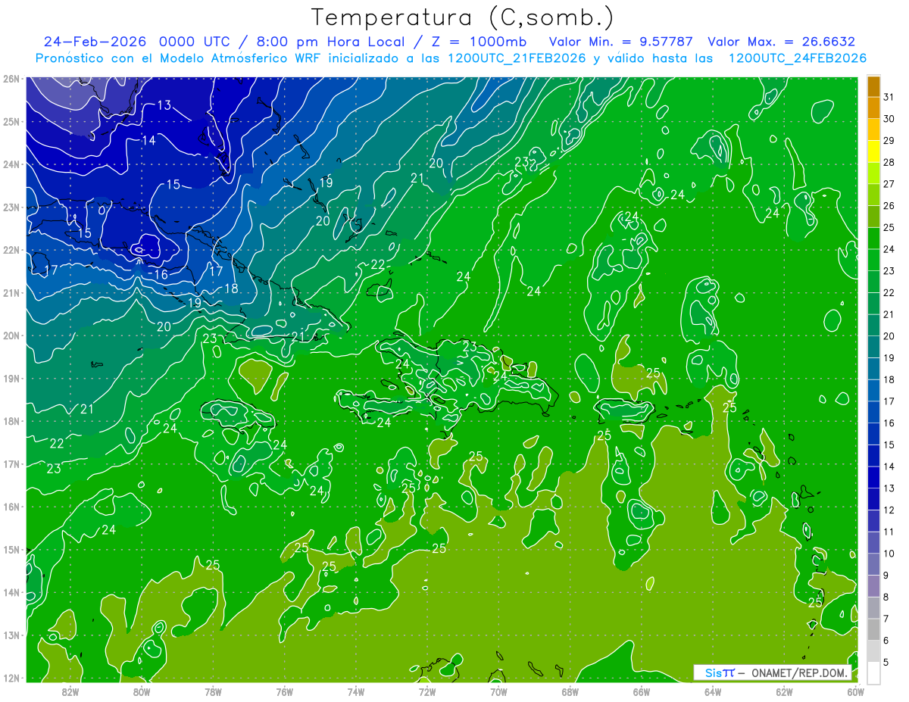Click the 70W longitude axis label
909x702 pixels.
498,691
